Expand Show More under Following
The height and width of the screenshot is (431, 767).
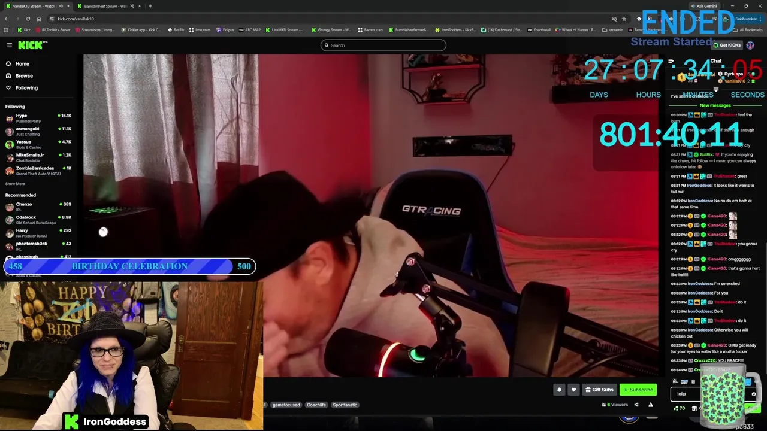pos(15,184)
